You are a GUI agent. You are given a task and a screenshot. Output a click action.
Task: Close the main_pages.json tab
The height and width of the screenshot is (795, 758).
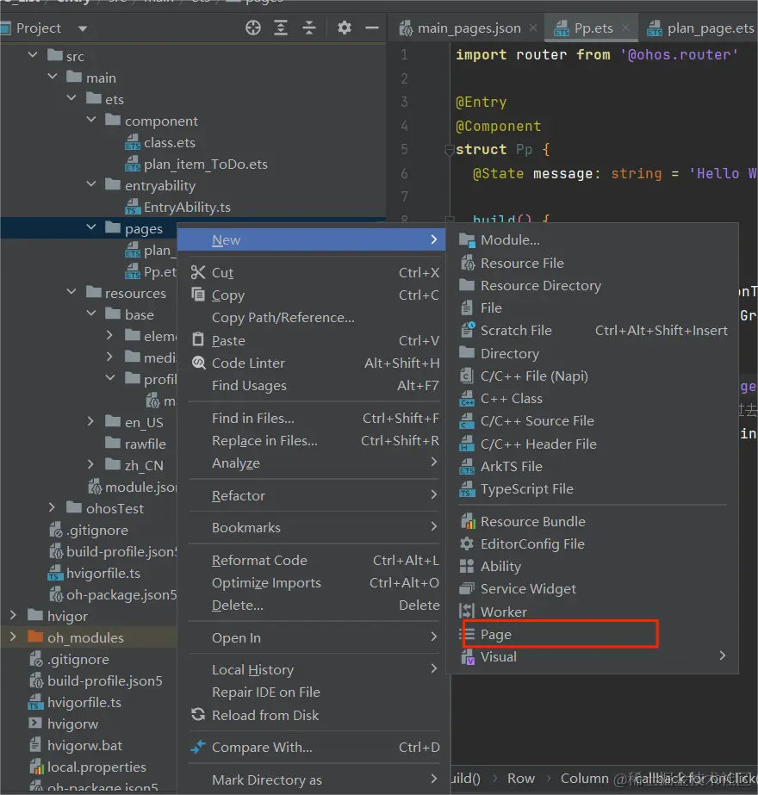tap(533, 28)
